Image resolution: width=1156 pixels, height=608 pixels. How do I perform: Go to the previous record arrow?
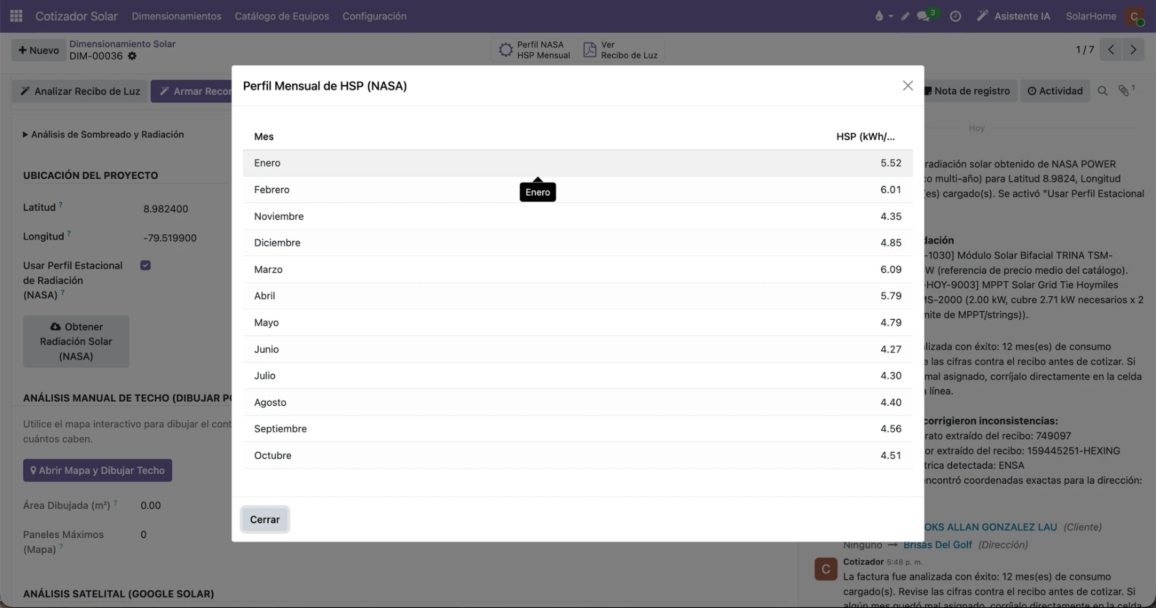1111,50
